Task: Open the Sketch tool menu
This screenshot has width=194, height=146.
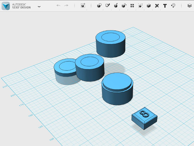Action: pyautogui.click(x=108, y=6)
